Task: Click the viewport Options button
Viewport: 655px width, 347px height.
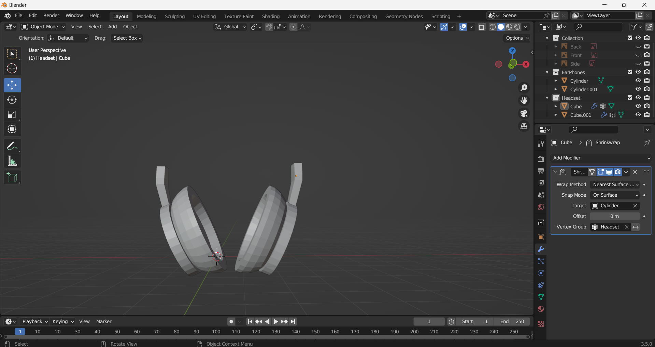Action: point(517,38)
